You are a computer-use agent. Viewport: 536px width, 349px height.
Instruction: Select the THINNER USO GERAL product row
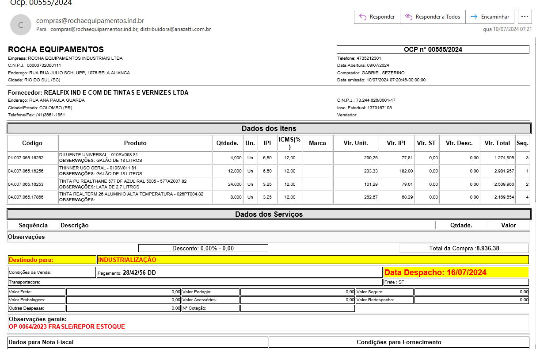click(135, 171)
